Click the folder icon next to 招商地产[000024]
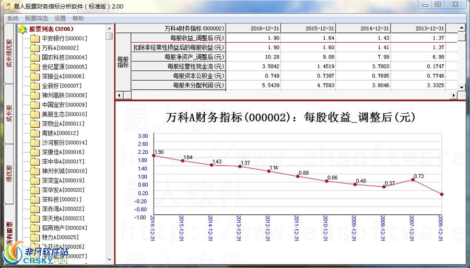The width and height of the screenshot is (470, 268). (35, 228)
